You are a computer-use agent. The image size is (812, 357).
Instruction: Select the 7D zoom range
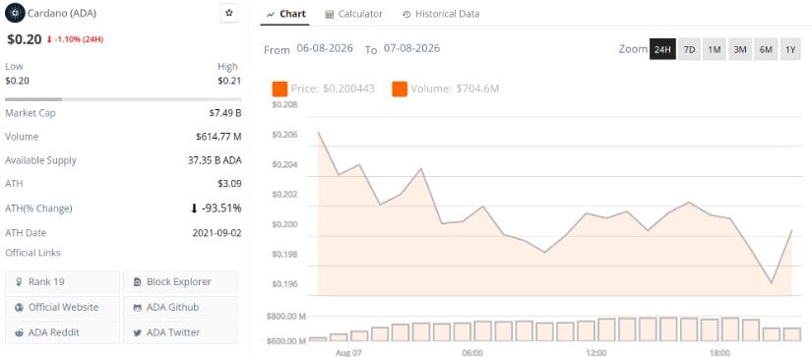[689, 50]
